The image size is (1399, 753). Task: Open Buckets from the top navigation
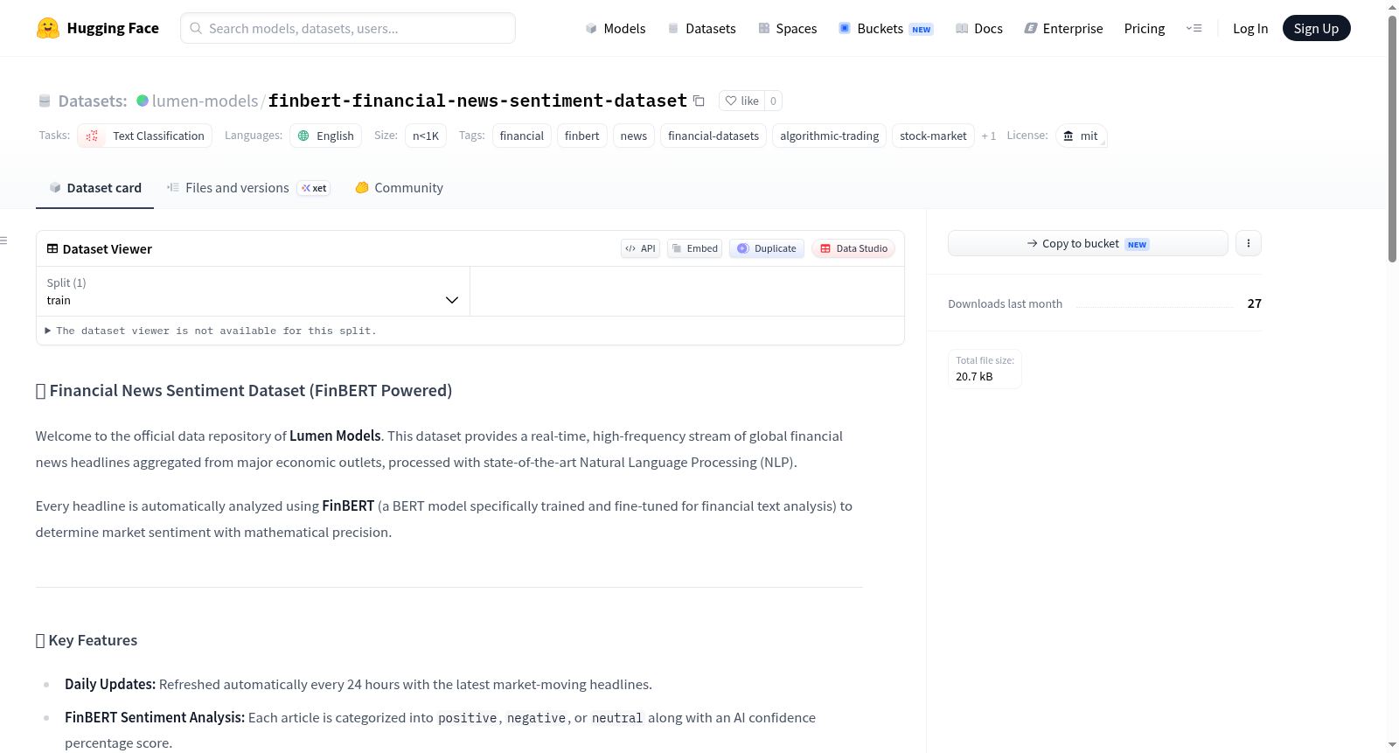886,28
